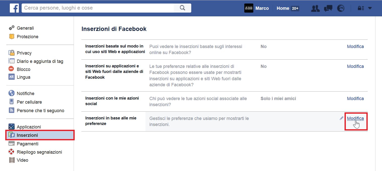This screenshot has width=382, height=171.
Task: Open Persone che ti seguono
Action: click(x=40, y=111)
